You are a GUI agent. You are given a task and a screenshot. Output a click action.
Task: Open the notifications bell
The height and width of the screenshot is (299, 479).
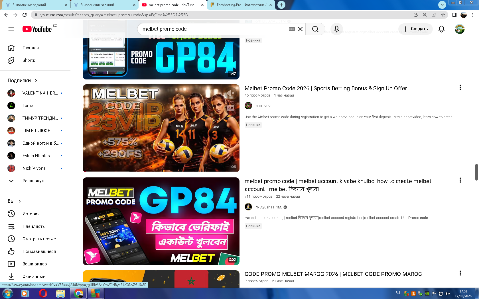tap(441, 29)
